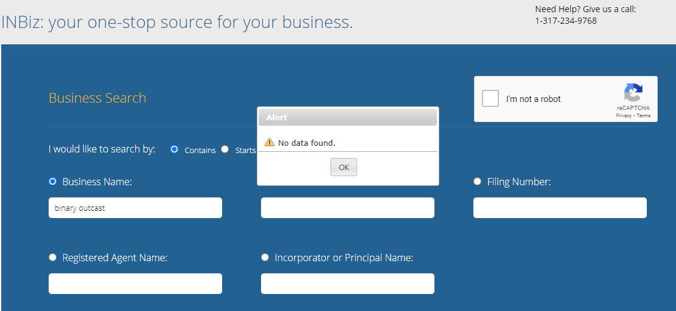
Task: Click the Need Help? Give us a call text
Action: (x=585, y=9)
